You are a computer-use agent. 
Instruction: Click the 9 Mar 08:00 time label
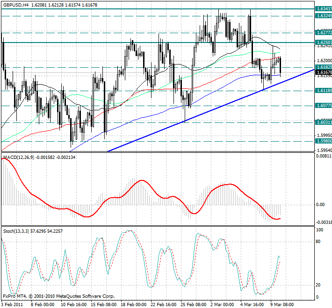coord(282,305)
